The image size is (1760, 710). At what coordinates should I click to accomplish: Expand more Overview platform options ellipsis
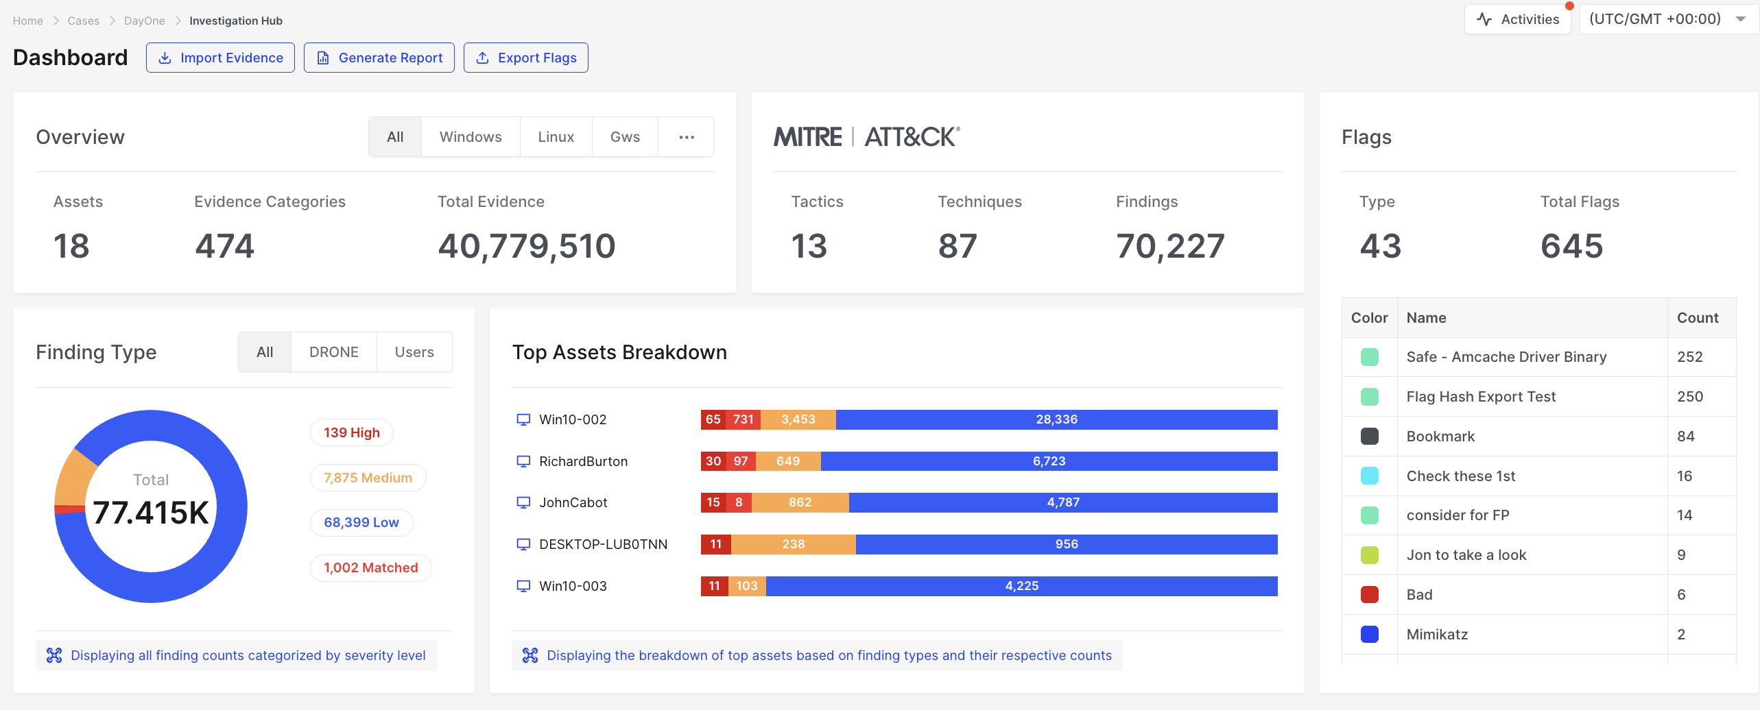(x=686, y=137)
